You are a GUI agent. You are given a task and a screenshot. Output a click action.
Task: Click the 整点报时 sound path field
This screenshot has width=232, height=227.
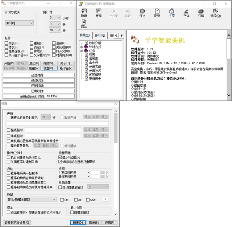53,129
